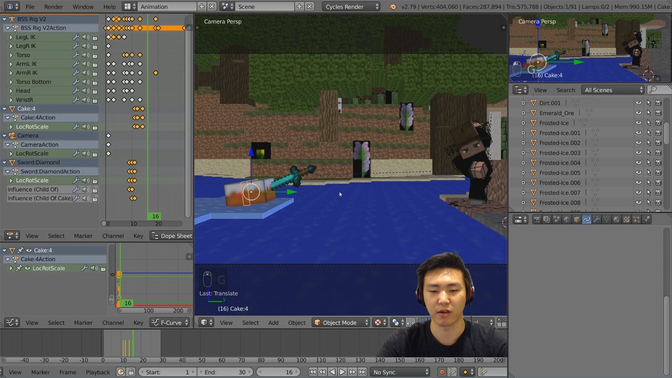Delete the Animation screen layout
The height and width of the screenshot is (378, 672).
pyautogui.click(x=212, y=7)
